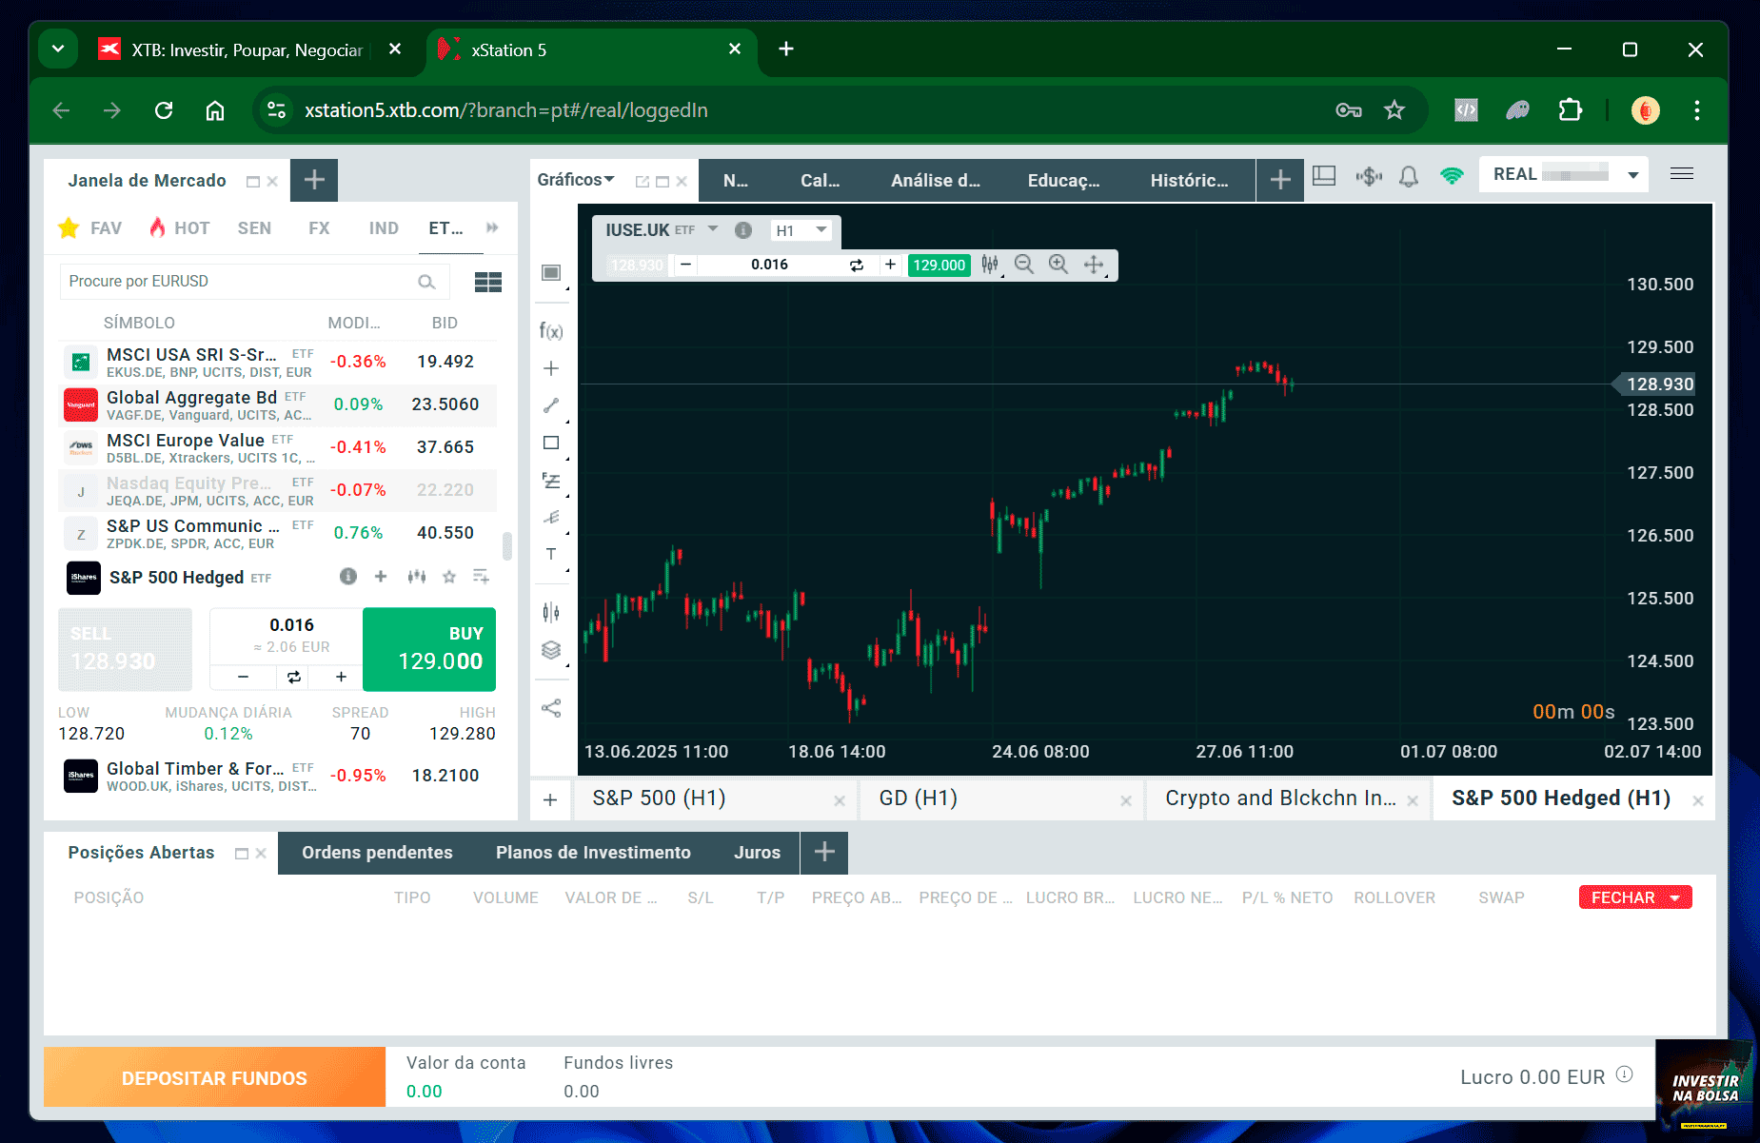Image resolution: width=1760 pixels, height=1143 pixels.
Task: Open the chart template icon atop sidebar
Action: coord(551,272)
